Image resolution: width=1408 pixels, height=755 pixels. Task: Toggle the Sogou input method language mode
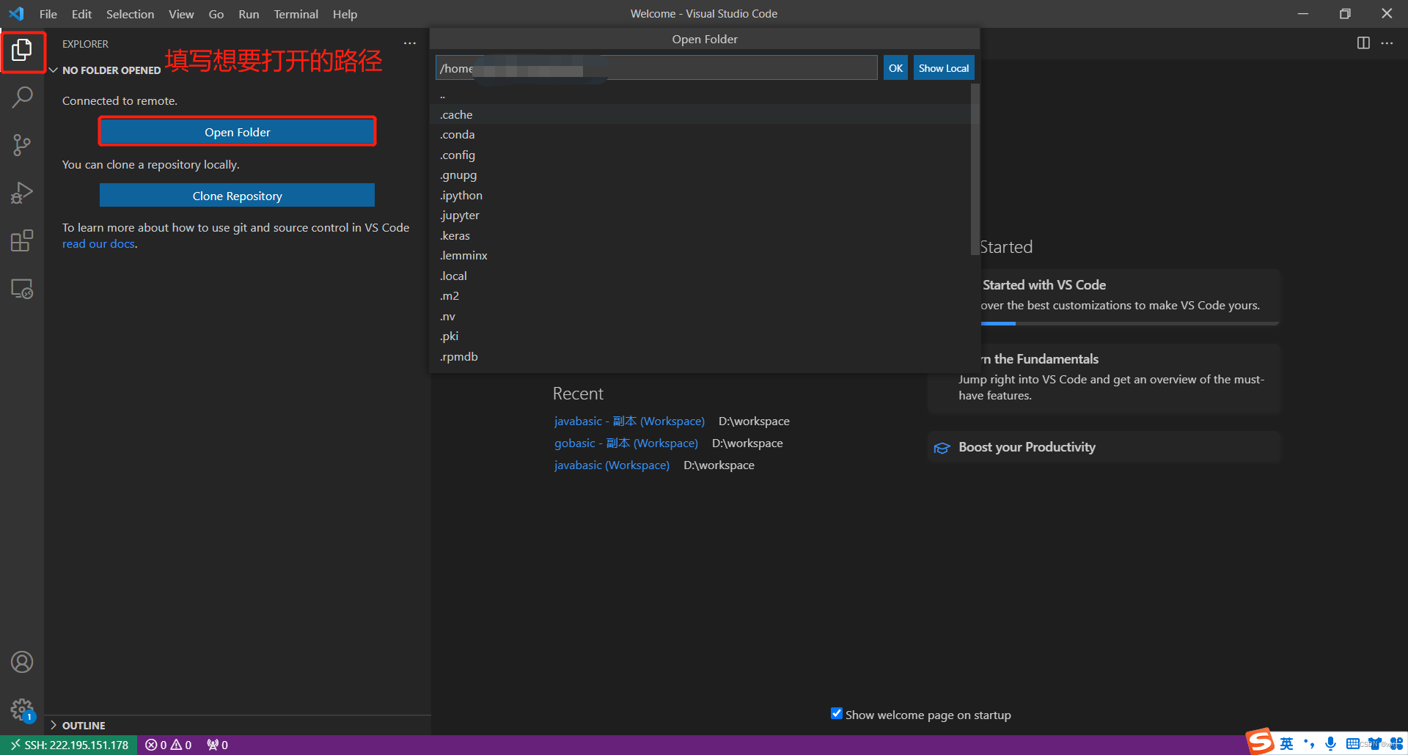coord(1286,743)
